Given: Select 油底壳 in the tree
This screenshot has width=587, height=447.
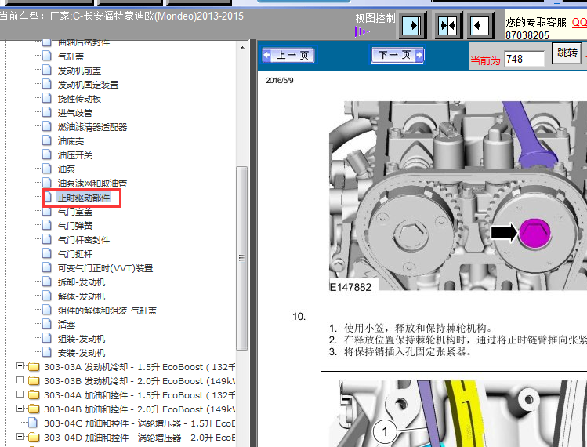Looking at the screenshot, I should click(x=71, y=141).
